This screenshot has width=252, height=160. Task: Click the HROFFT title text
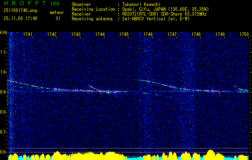tap(24, 3)
